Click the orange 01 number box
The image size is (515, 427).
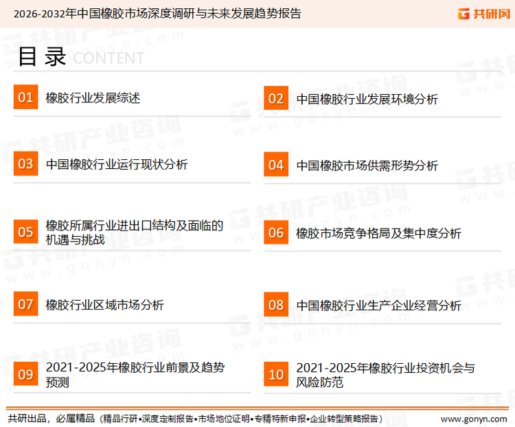(x=25, y=97)
